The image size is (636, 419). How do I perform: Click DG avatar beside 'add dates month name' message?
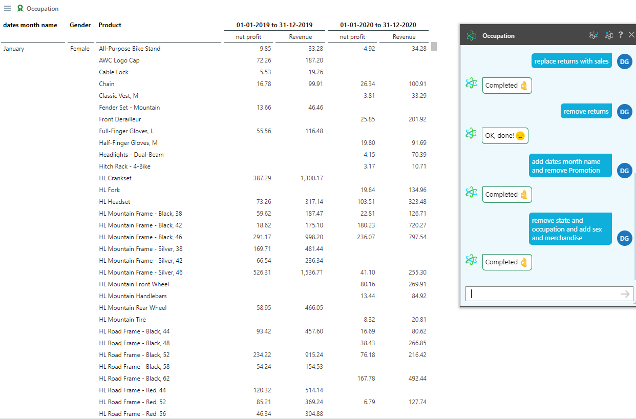(x=624, y=171)
